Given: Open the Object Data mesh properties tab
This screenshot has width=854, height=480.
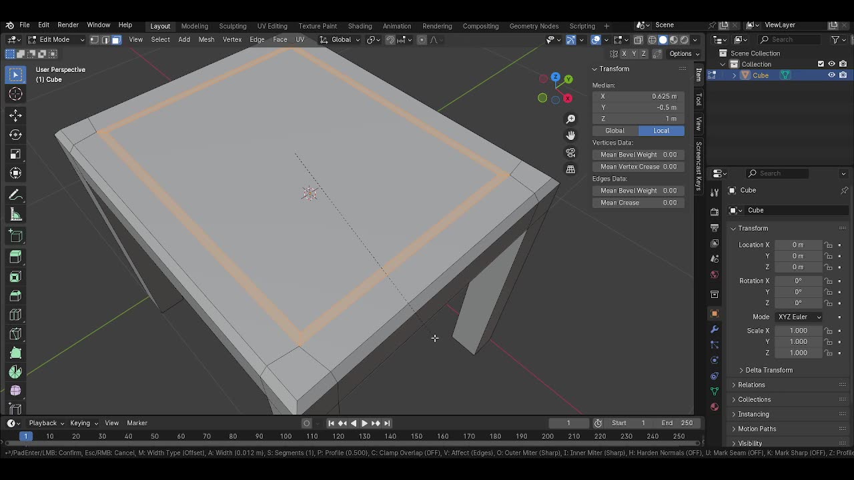Looking at the screenshot, I should pos(715,391).
